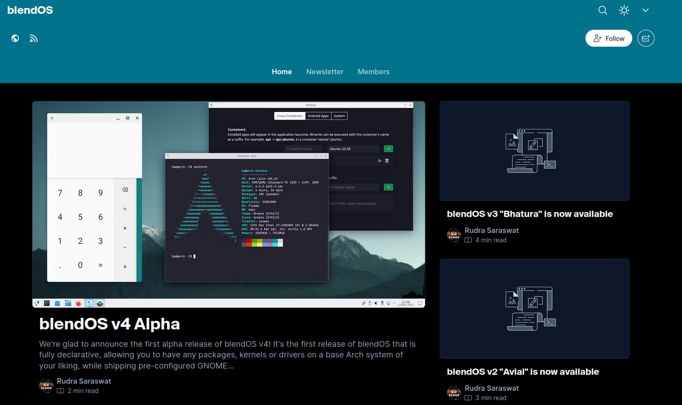Open the blendOS v4 Alpha headline
The width and height of the screenshot is (682, 405).
tap(109, 324)
